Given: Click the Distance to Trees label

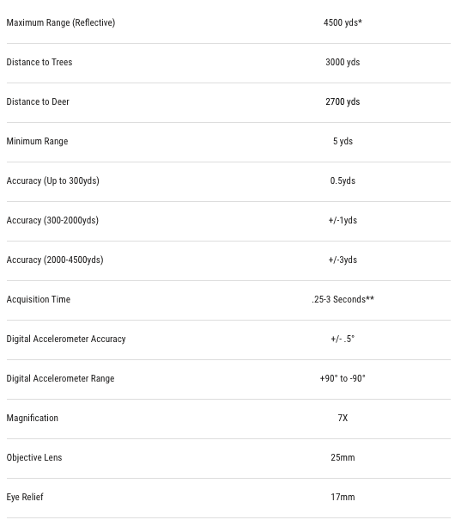Looking at the screenshot, I should point(39,62).
